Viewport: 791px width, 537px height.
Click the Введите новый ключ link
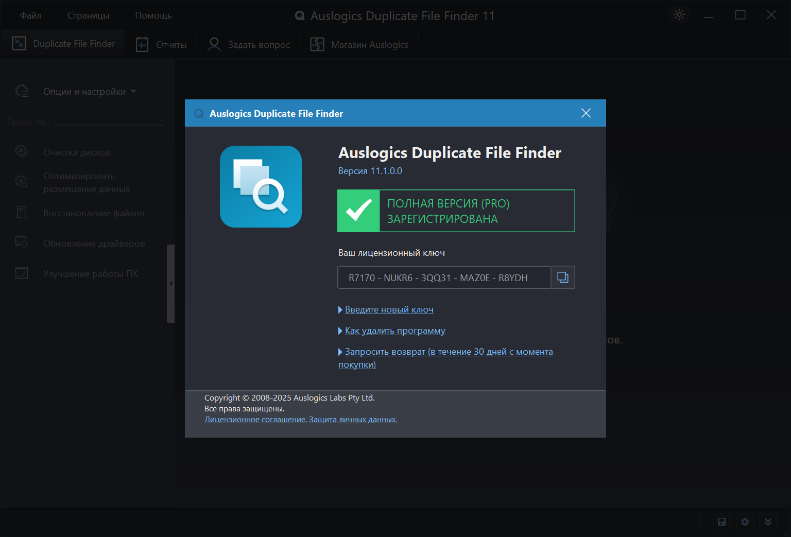point(389,309)
